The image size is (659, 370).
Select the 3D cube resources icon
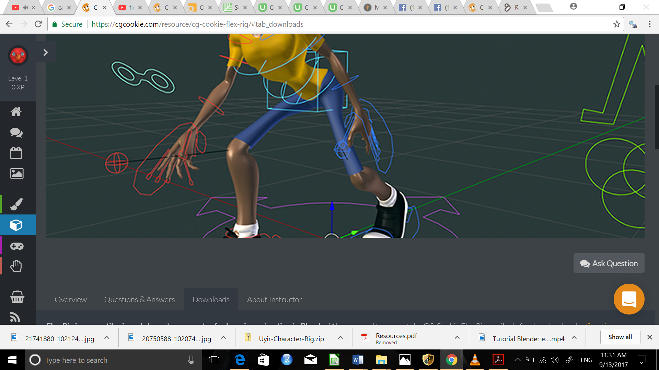[16, 225]
